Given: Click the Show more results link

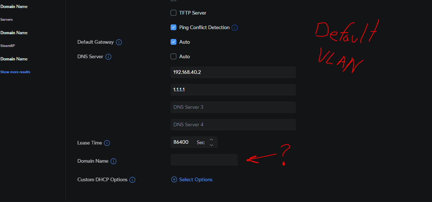Looking at the screenshot, I should coord(15,72).
